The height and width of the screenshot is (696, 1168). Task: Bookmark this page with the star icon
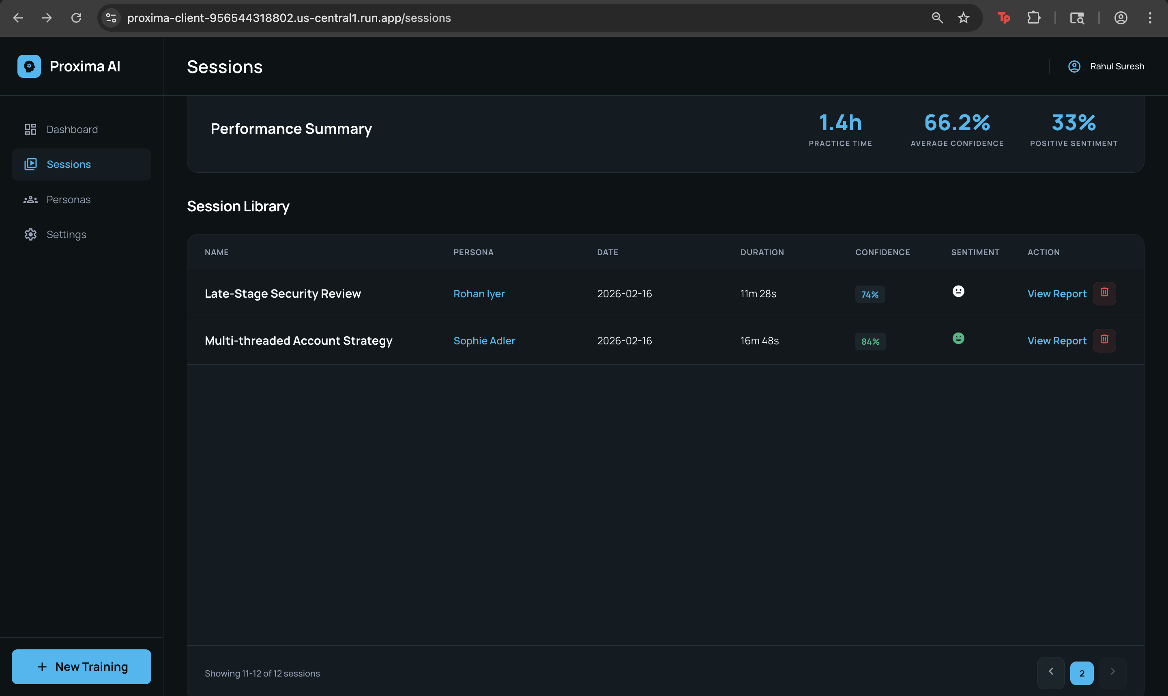[964, 18]
